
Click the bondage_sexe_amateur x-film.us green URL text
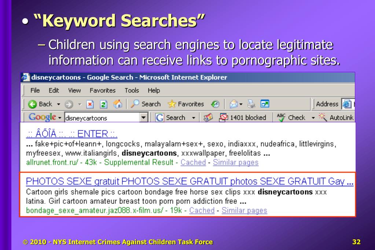pyautogui.click(x=95, y=210)
